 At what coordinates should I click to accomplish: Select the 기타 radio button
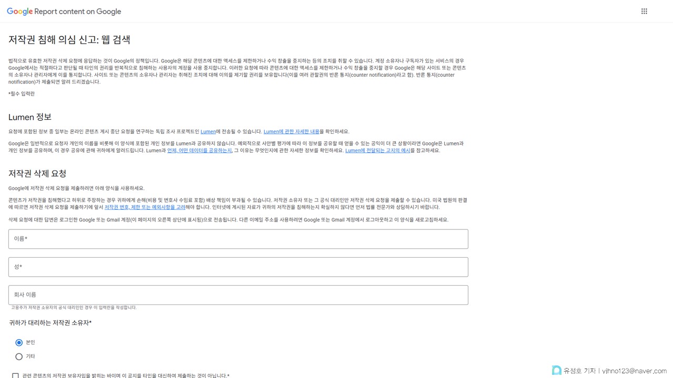click(x=19, y=356)
